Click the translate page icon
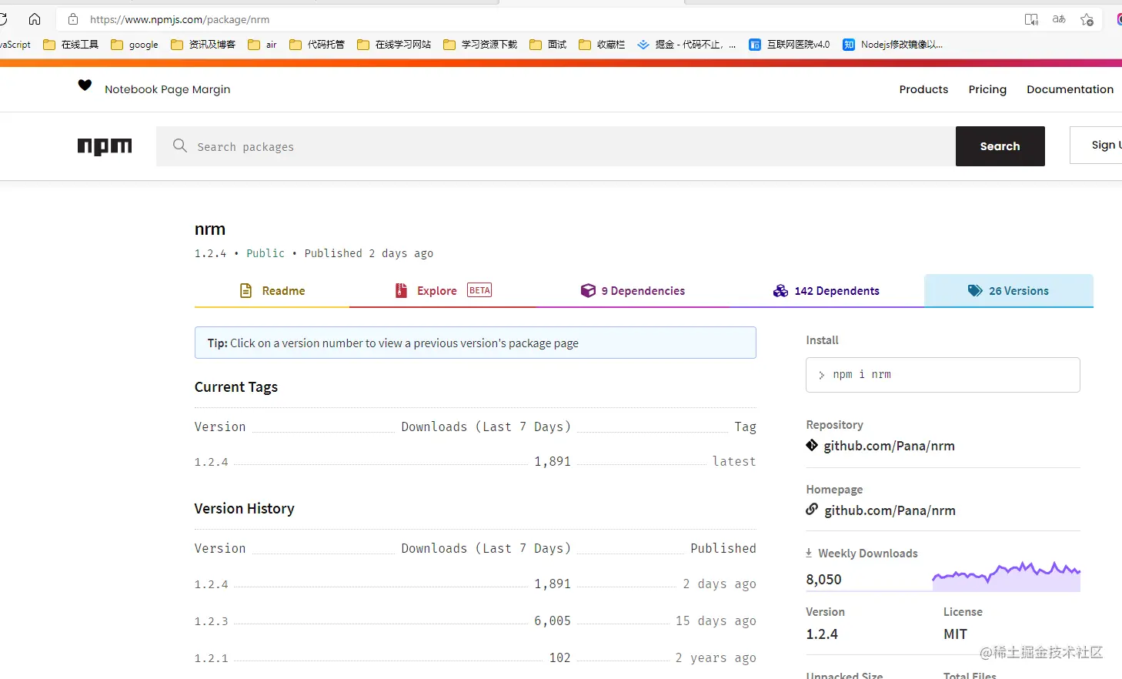Viewport: 1122px width, 679px height. 1059,19
